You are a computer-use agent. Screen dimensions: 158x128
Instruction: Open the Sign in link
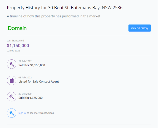[22, 113]
